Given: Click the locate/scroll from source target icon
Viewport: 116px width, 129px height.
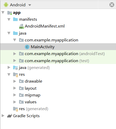Looking at the screenshot, I should point(112,5).
